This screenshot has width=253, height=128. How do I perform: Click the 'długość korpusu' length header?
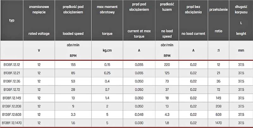tap(241, 20)
